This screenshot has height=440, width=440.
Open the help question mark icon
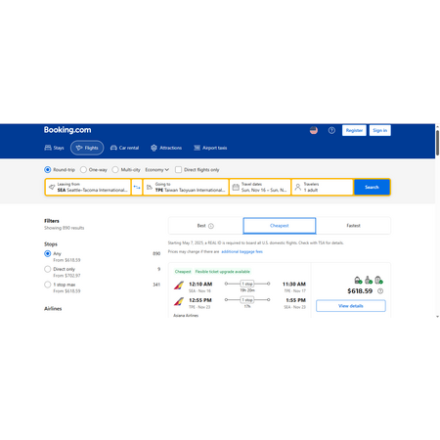(x=331, y=130)
